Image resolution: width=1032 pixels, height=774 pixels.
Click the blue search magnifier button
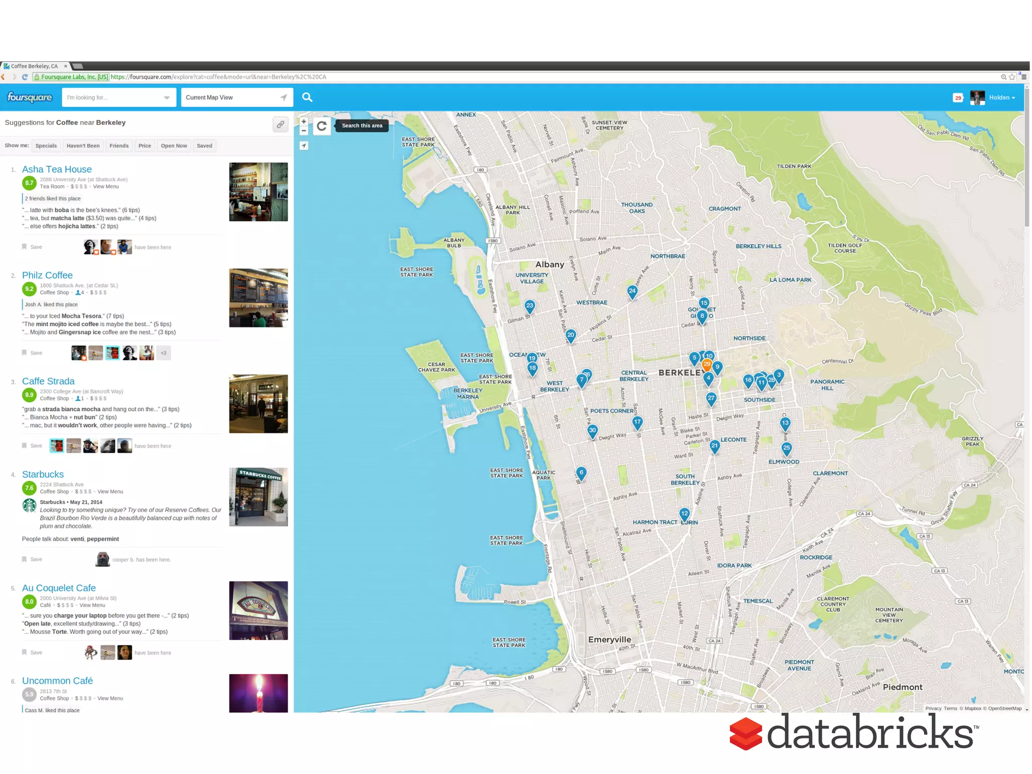pyautogui.click(x=307, y=97)
